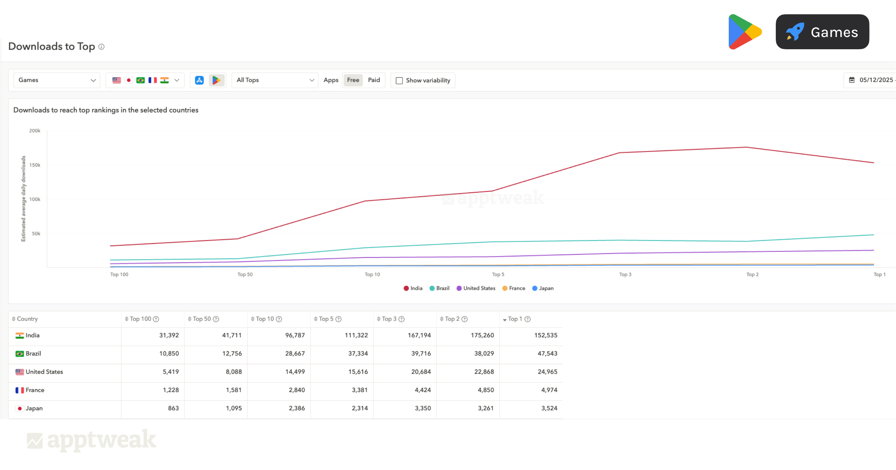
Task: Click the India country name in table
Action: point(32,336)
